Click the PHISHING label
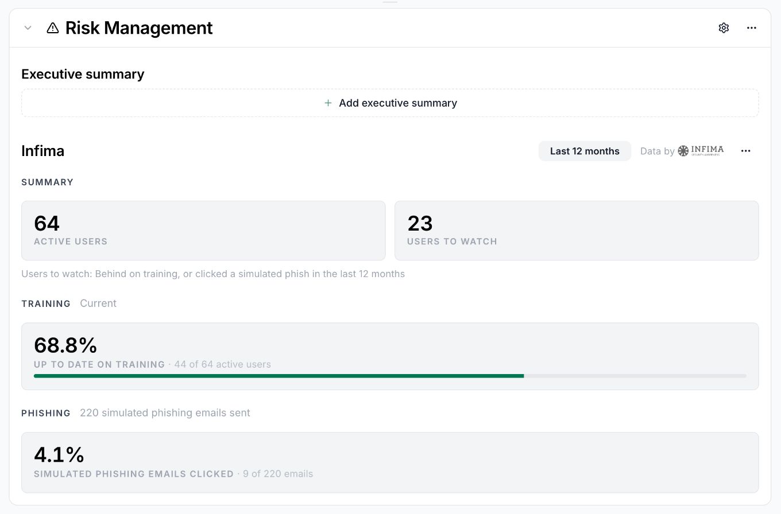This screenshot has height=514, width=781. (x=46, y=414)
